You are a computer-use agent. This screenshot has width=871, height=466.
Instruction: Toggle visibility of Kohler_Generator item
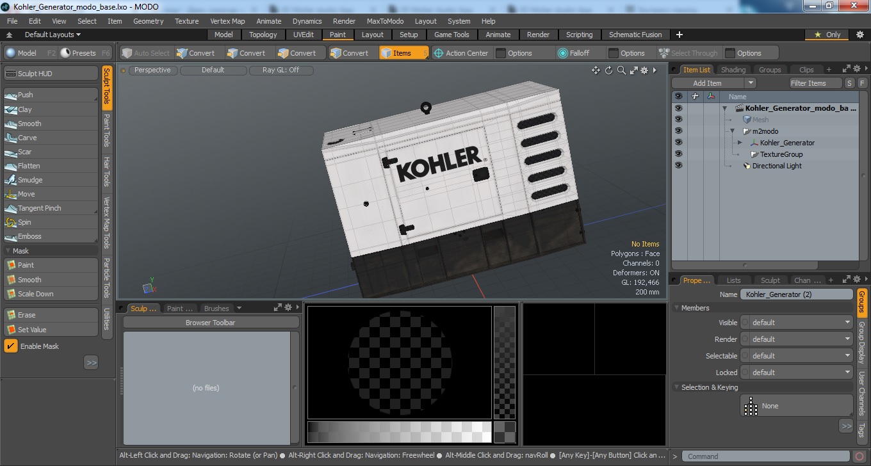678,143
